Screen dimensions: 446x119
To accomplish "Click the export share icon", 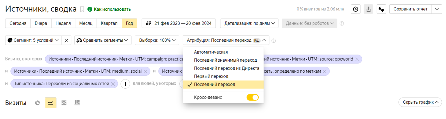I will (368, 9).
